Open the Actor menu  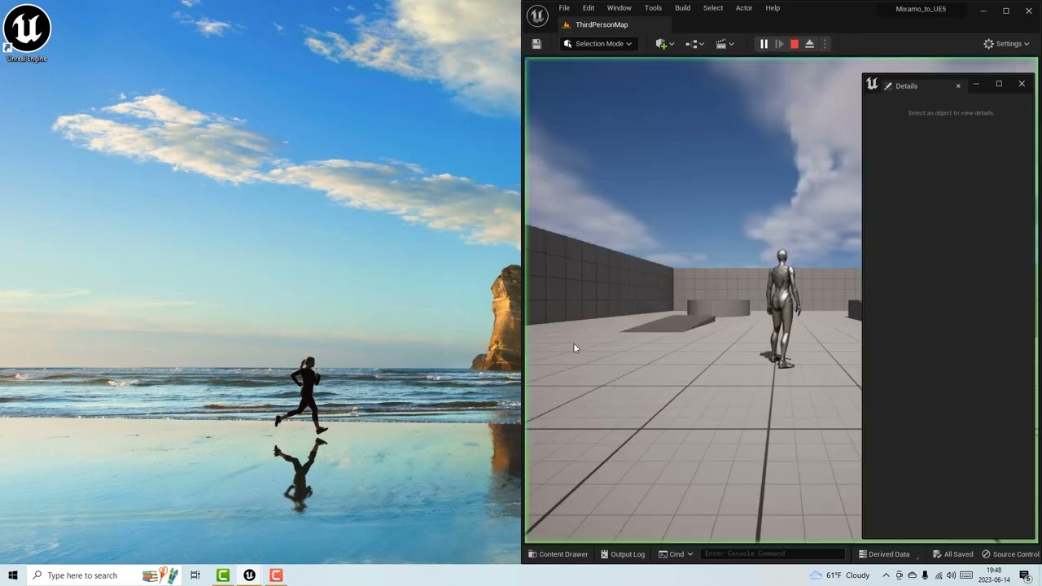pyautogui.click(x=744, y=8)
